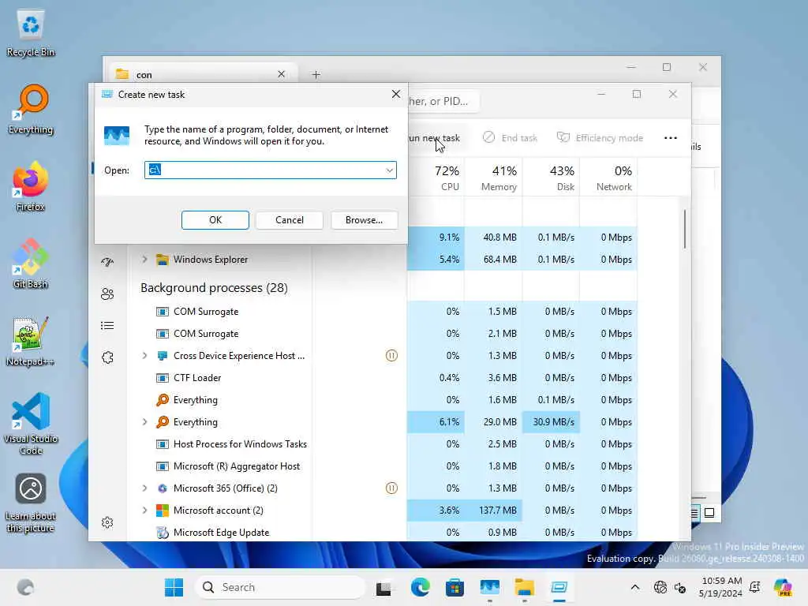
Task: Open Notepad++ desktop shortcut
Action: point(31,341)
